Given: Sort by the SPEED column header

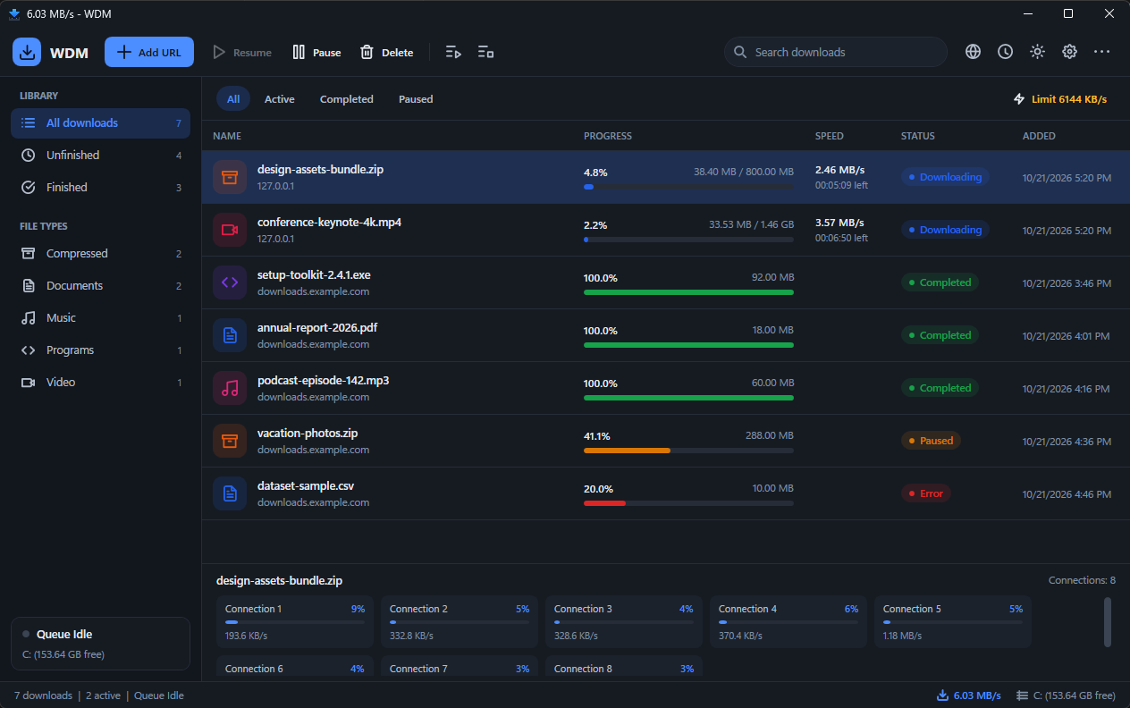Looking at the screenshot, I should pyautogui.click(x=830, y=137).
